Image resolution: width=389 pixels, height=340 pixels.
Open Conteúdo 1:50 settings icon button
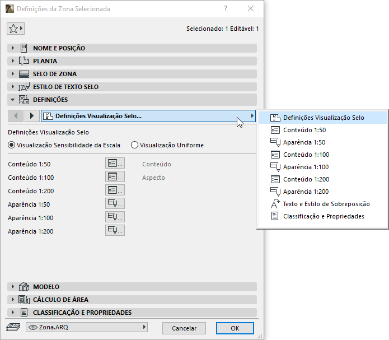coord(115,164)
